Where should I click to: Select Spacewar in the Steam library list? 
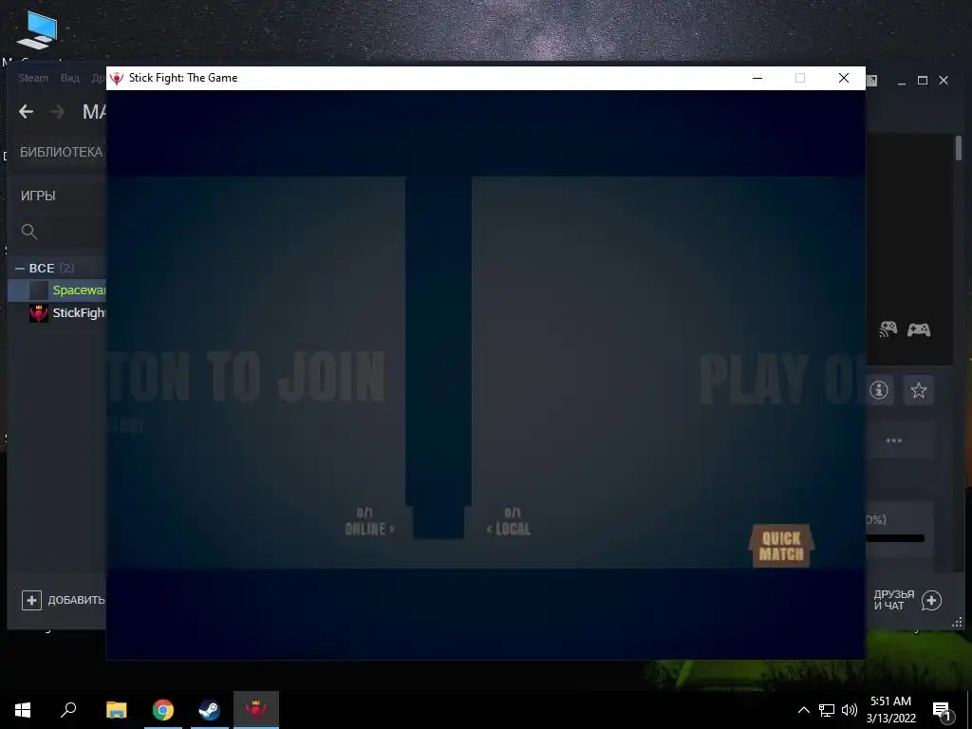[57, 290]
